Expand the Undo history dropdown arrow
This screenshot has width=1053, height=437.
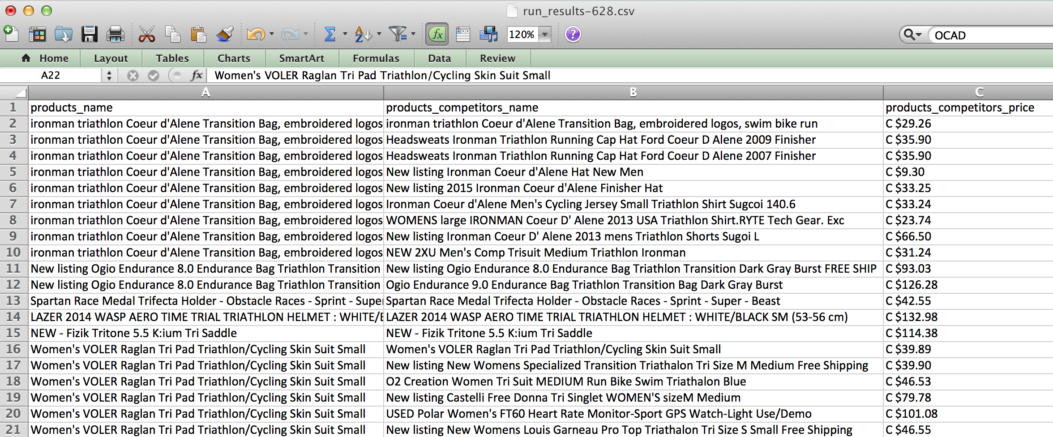(x=271, y=34)
